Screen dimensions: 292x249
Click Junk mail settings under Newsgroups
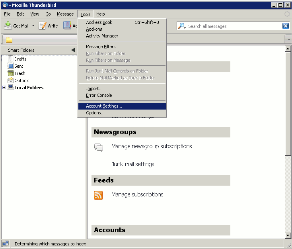pos(133,164)
